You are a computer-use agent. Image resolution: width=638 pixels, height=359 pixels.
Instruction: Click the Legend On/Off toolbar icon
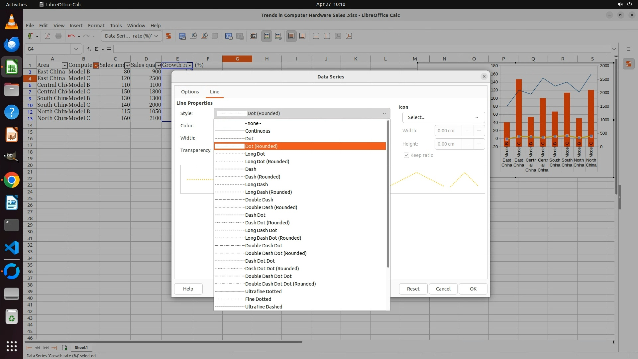click(x=267, y=36)
